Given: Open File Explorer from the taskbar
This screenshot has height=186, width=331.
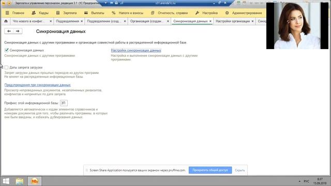Looking at the screenshot, I should pyautogui.click(x=20, y=181).
